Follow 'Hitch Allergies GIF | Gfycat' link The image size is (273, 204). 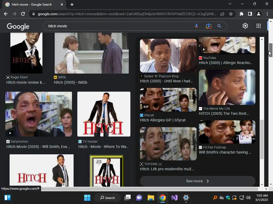pyautogui.click(x=163, y=120)
